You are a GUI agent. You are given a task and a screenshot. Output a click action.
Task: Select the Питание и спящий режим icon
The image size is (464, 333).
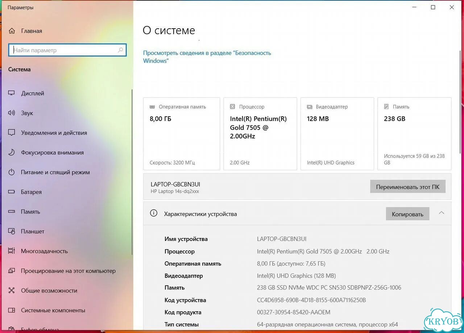12,172
